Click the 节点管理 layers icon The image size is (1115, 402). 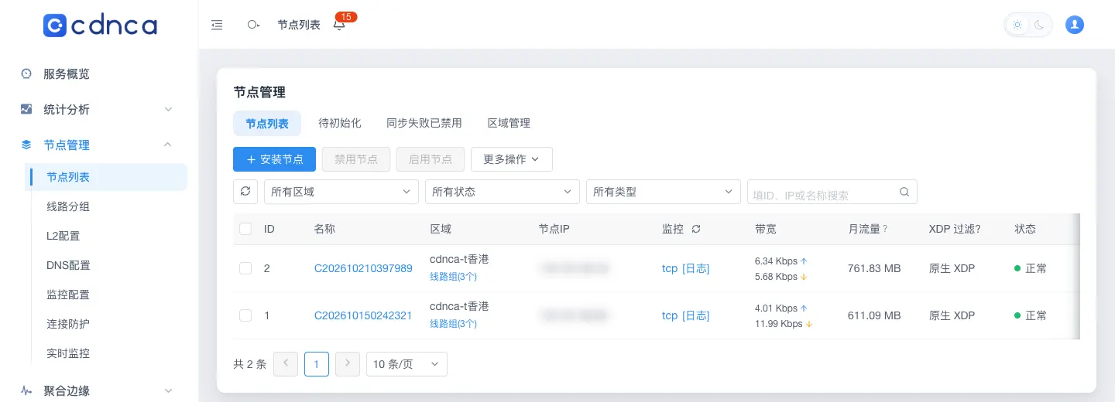(x=26, y=145)
